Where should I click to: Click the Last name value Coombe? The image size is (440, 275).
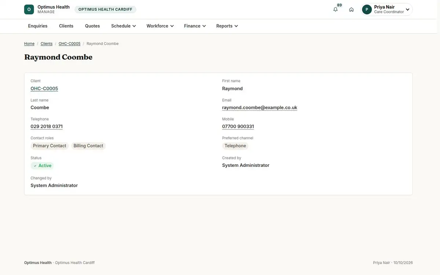(40, 107)
